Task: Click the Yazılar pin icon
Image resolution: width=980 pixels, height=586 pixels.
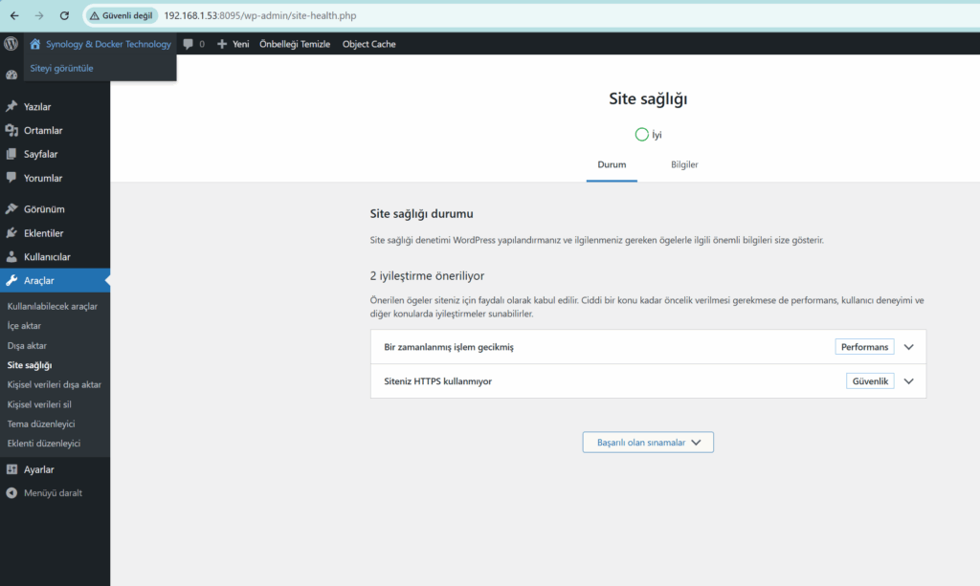Action: click(x=11, y=107)
